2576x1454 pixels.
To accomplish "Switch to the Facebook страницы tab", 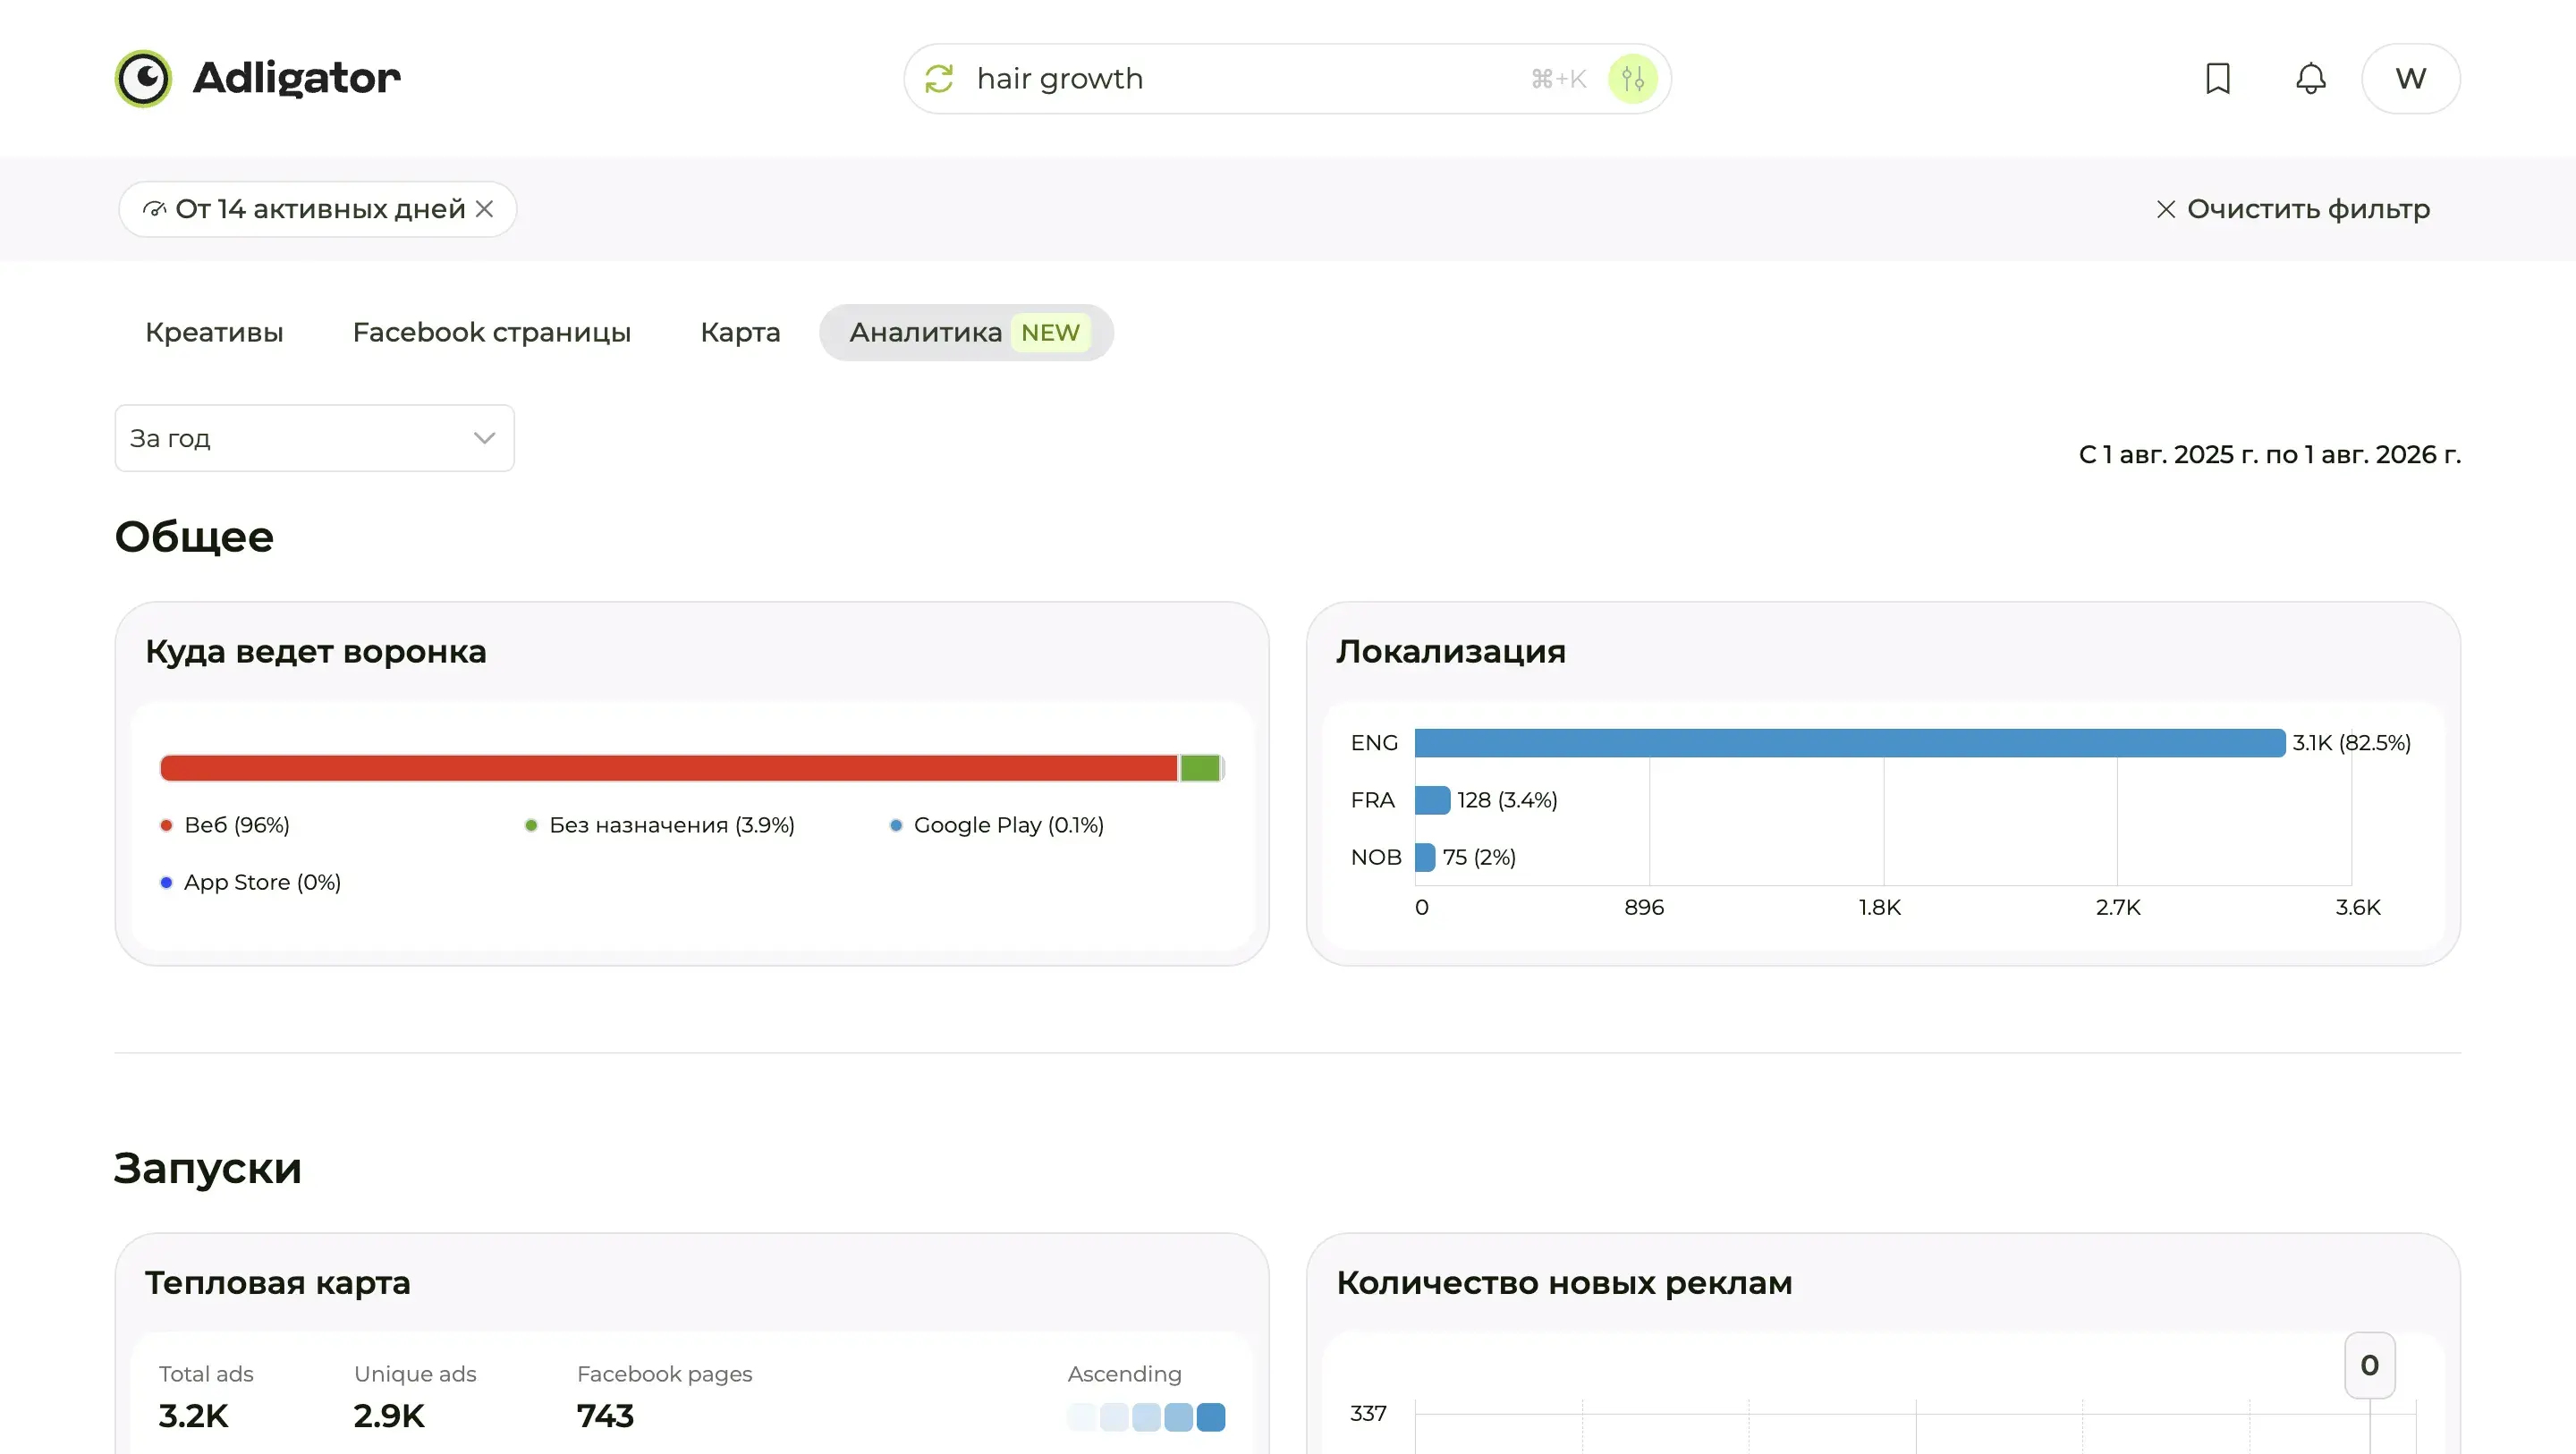I will [x=492, y=332].
